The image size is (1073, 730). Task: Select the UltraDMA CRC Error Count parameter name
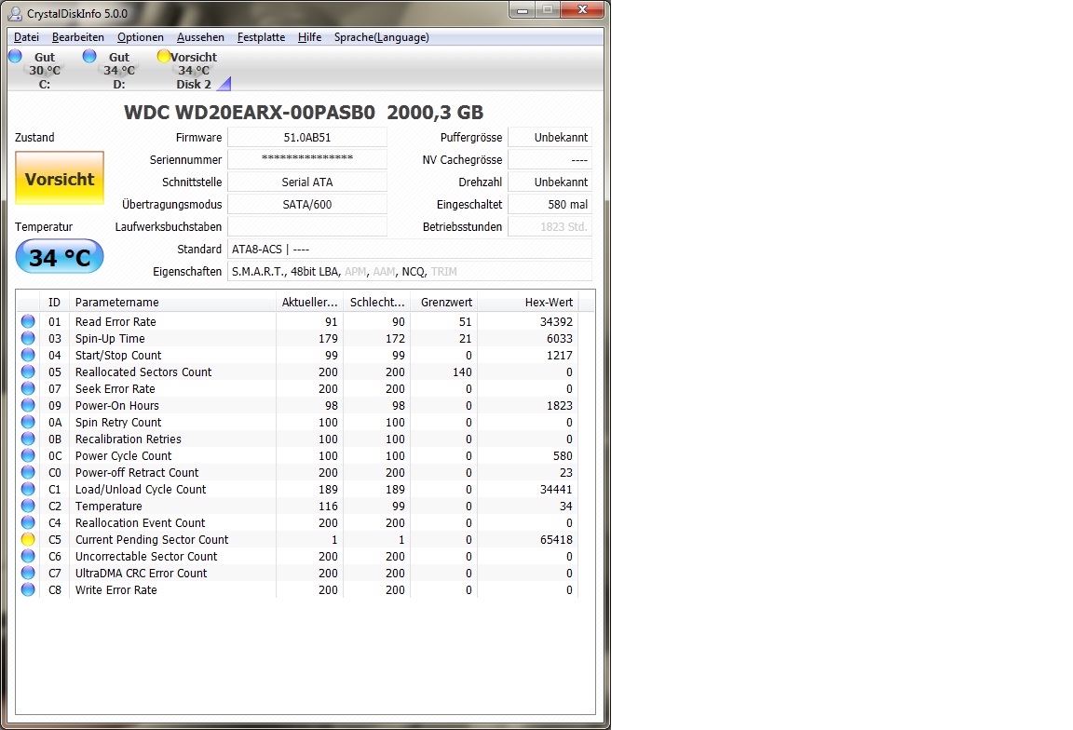click(141, 573)
